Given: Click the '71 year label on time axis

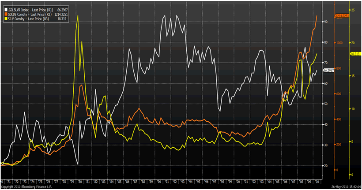Looking at the screenshot, I should point(9,182).
